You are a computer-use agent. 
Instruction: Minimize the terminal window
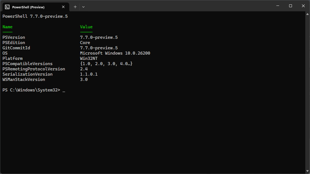coord(278,6)
